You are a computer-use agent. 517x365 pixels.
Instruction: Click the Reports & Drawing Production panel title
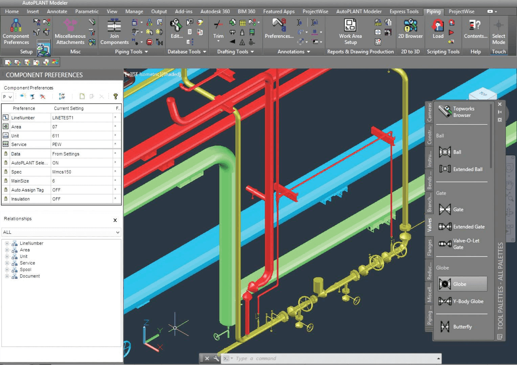(x=360, y=52)
